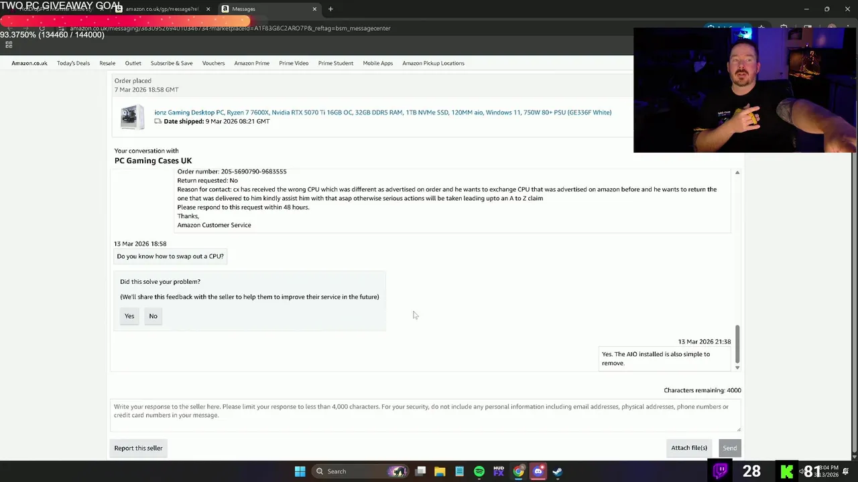Open Prime Video link
Viewport: 858px width, 482px height.
pos(294,63)
